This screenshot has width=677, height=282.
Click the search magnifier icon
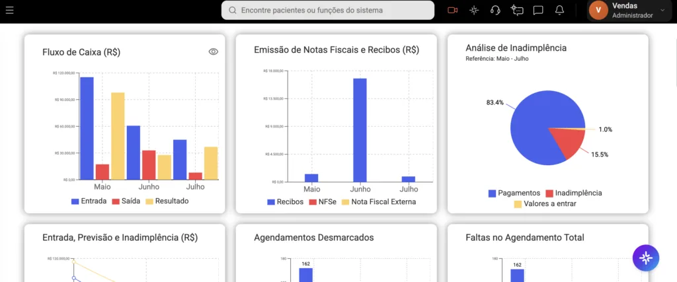coord(232,11)
